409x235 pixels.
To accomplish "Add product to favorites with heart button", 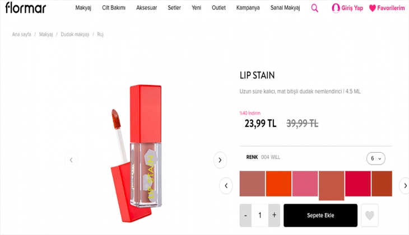I will [x=368, y=215].
